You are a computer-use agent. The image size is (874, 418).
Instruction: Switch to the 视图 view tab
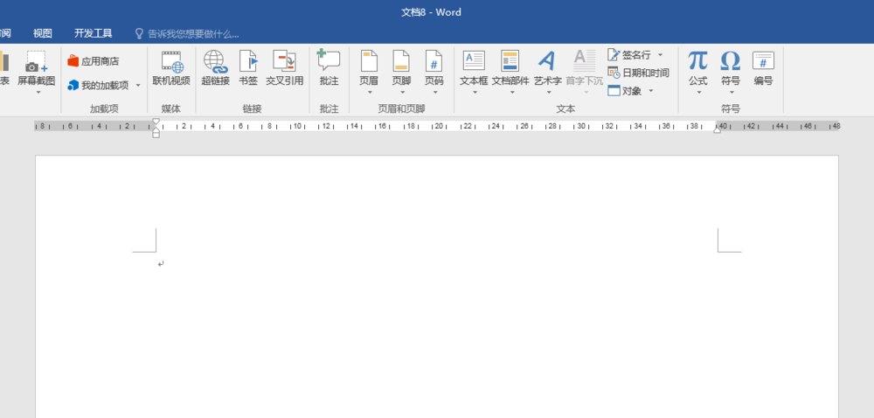42,33
